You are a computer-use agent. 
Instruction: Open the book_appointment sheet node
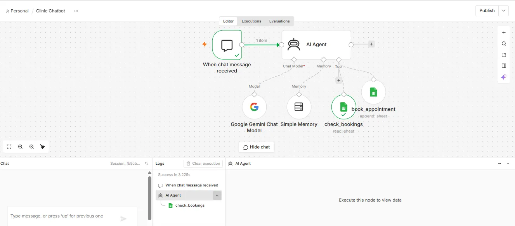click(x=373, y=92)
